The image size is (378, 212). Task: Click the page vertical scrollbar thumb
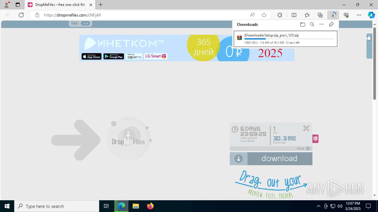pyautogui.click(x=375, y=63)
